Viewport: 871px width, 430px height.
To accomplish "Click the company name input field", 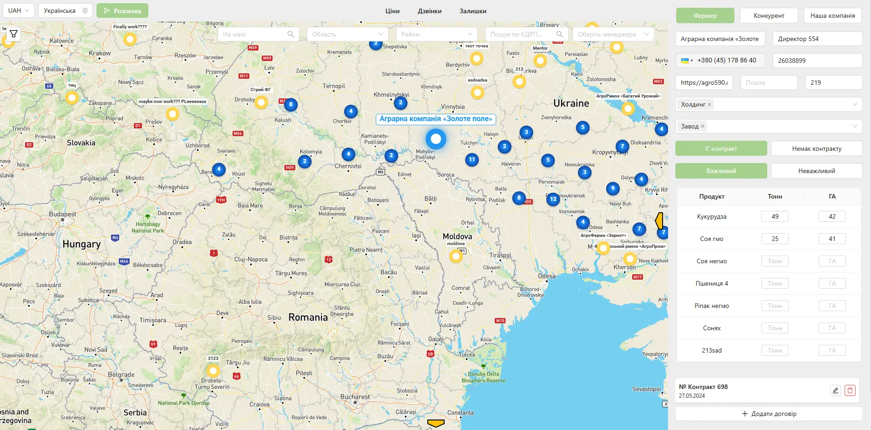I will tap(720, 39).
